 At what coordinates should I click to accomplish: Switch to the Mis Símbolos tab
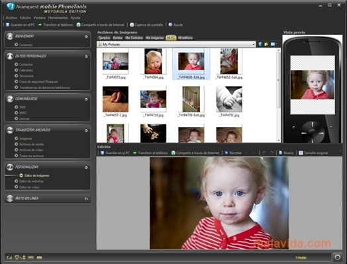coord(134,38)
